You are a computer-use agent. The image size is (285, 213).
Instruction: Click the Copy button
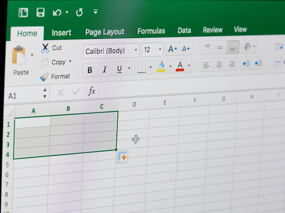(58, 62)
